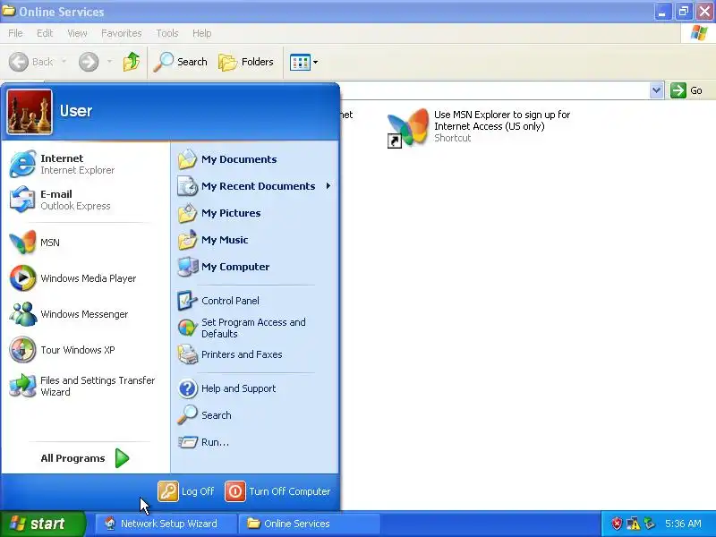Click the red security shield tray icon
716x537 pixels.
point(617,524)
